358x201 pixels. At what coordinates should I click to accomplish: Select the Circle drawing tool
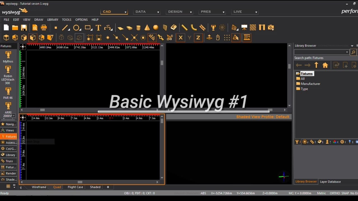77,28
